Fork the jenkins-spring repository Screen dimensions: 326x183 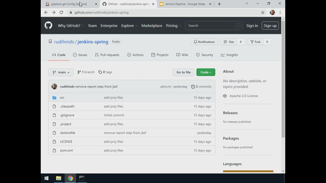tap(255, 42)
